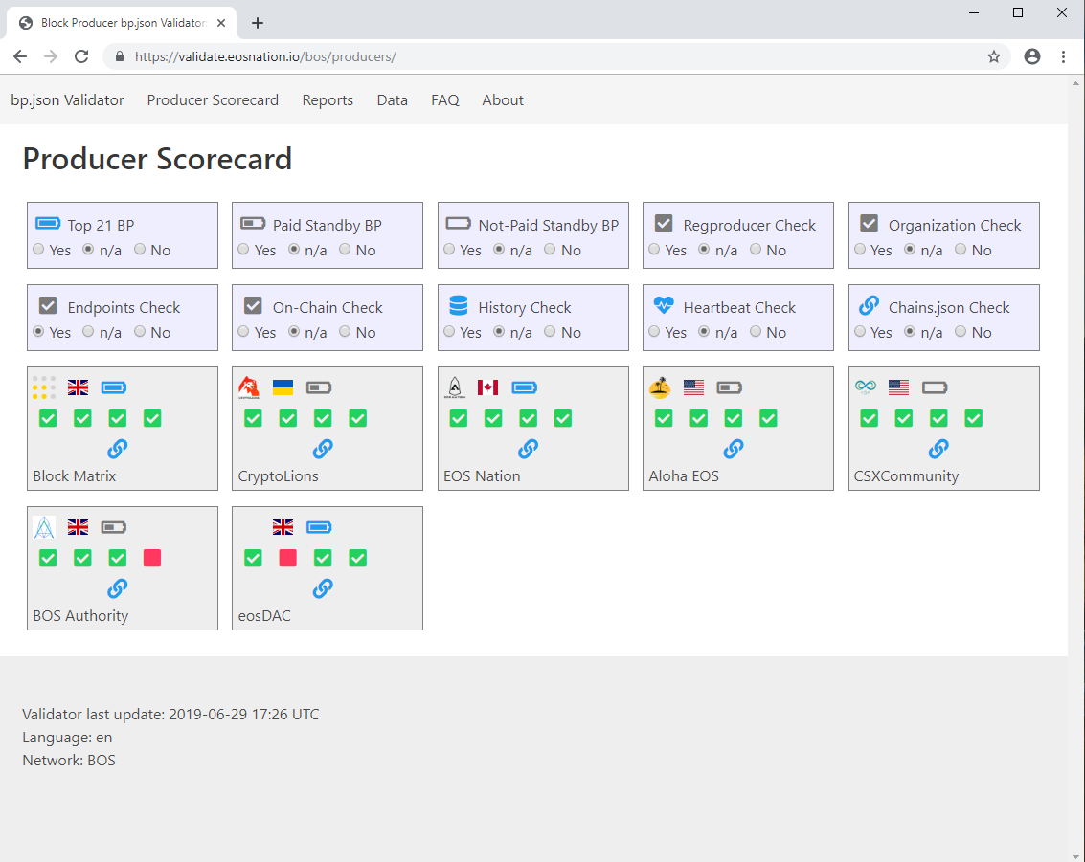The width and height of the screenshot is (1085, 862).
Task: Click the CryptoLions lion logo
Action: 249,387
